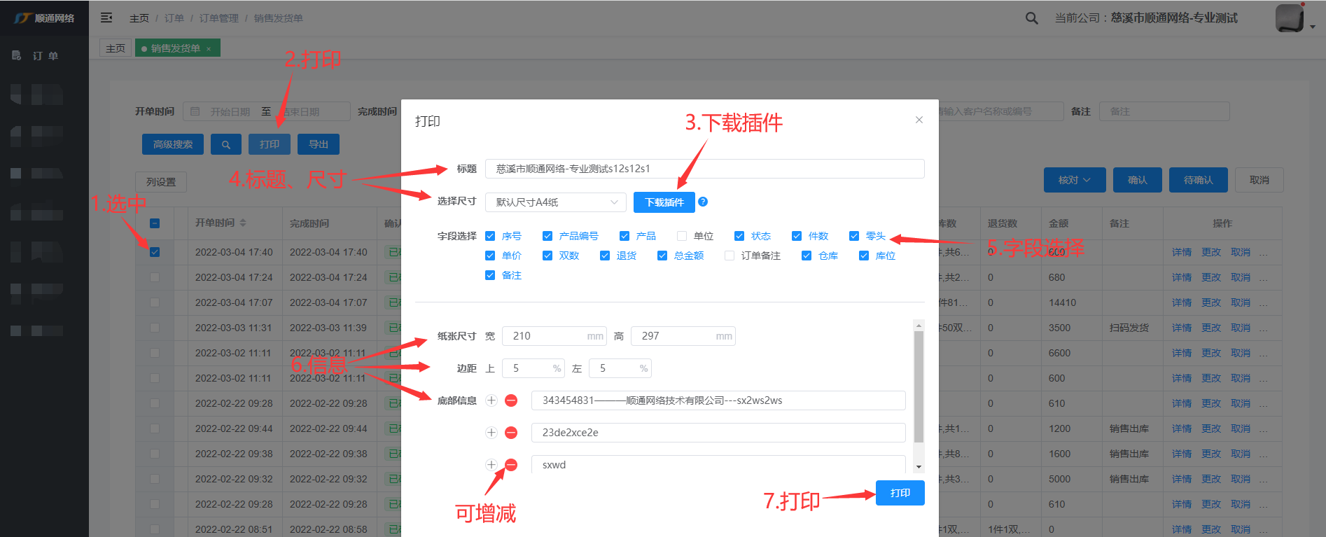Click the search magnifier icon in header
Image resolution: width=1326 pixels, height=537 pixels.
(x=1031, y=18)
